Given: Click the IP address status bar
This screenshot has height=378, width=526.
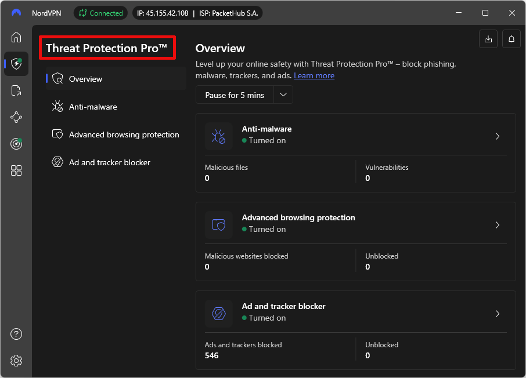Looking at the screenshot, I should (197, 12).
